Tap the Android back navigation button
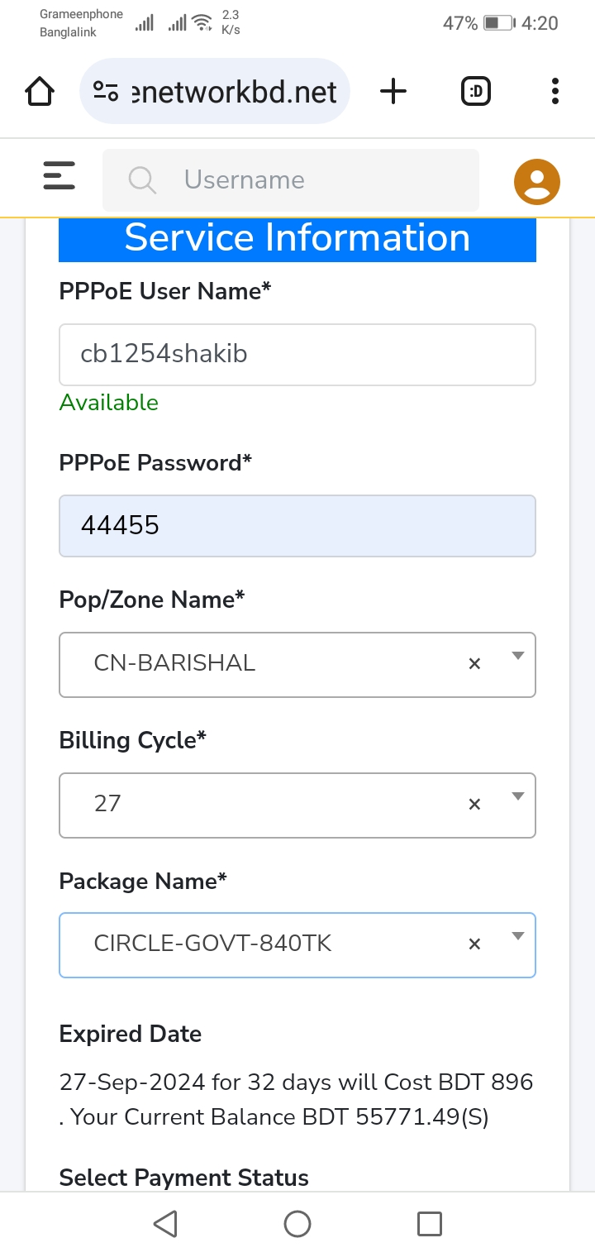Viewport: 595px width, 1257px height. coord(165,1224)
